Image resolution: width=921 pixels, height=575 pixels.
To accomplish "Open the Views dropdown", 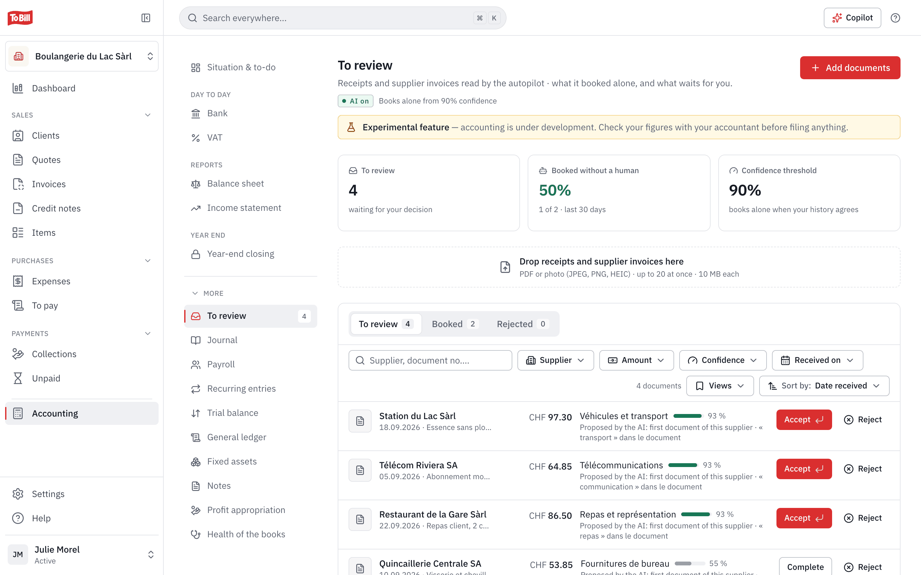I will tap(720, 386).
